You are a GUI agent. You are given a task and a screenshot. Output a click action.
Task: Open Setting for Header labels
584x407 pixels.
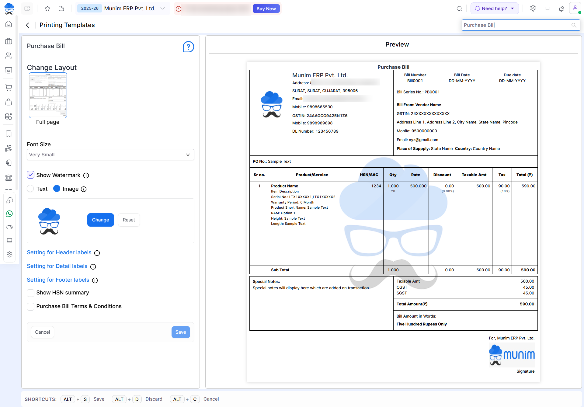pyautogui.click(x=59, y=252)
